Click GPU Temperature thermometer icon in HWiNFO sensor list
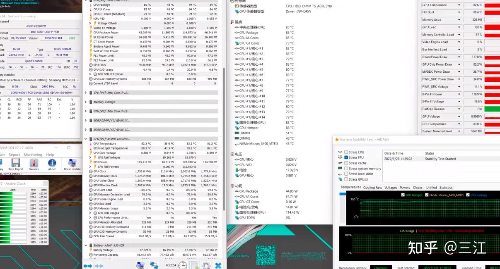 (91, 143)
